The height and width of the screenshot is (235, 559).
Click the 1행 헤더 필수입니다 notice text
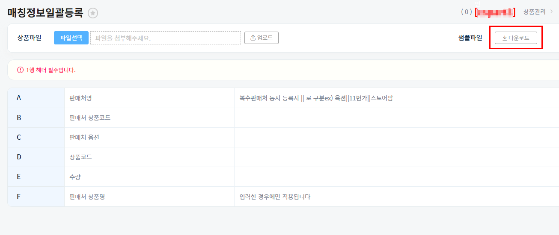click(x=51, y=70)
